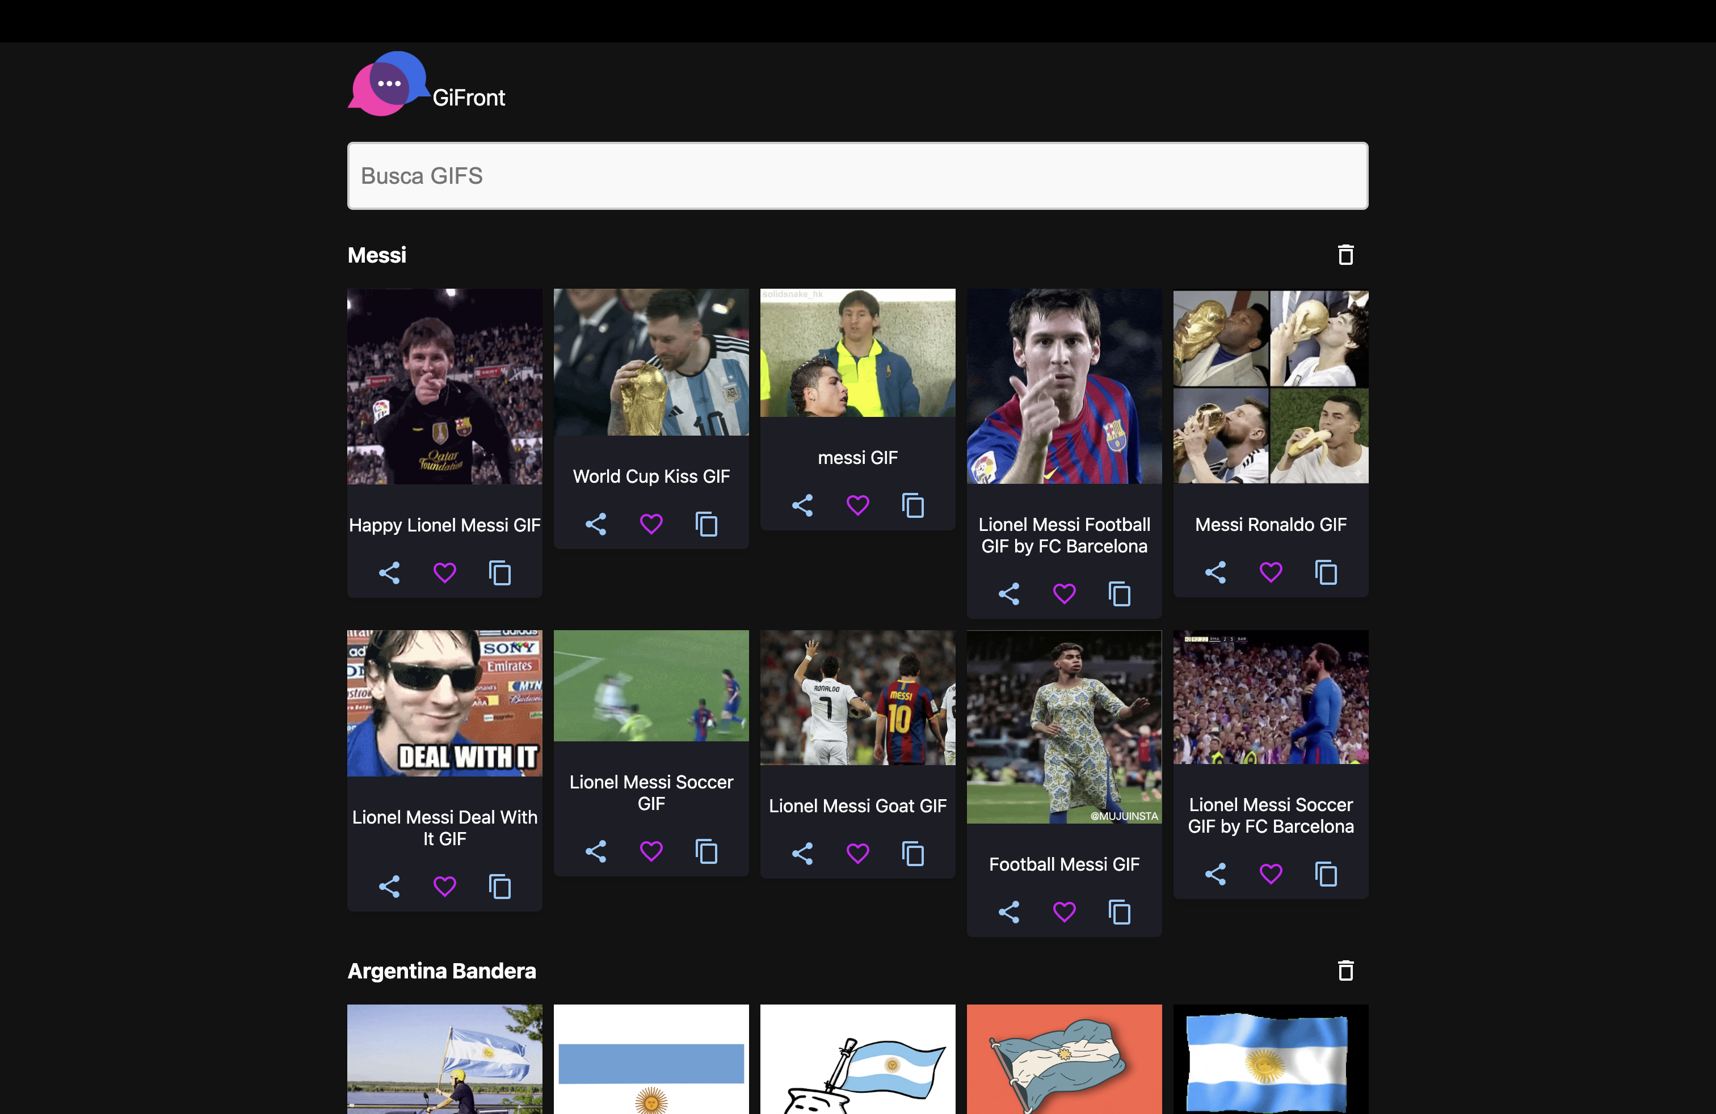1716x1114 pixels.
Task: Delete the Argentina Bandera category
Action: click(1345, 970)
